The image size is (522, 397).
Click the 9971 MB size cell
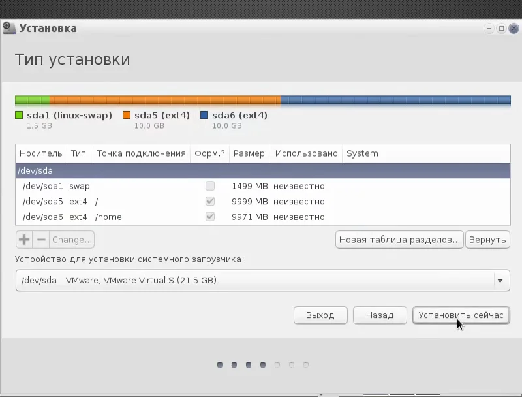(250, 217)
